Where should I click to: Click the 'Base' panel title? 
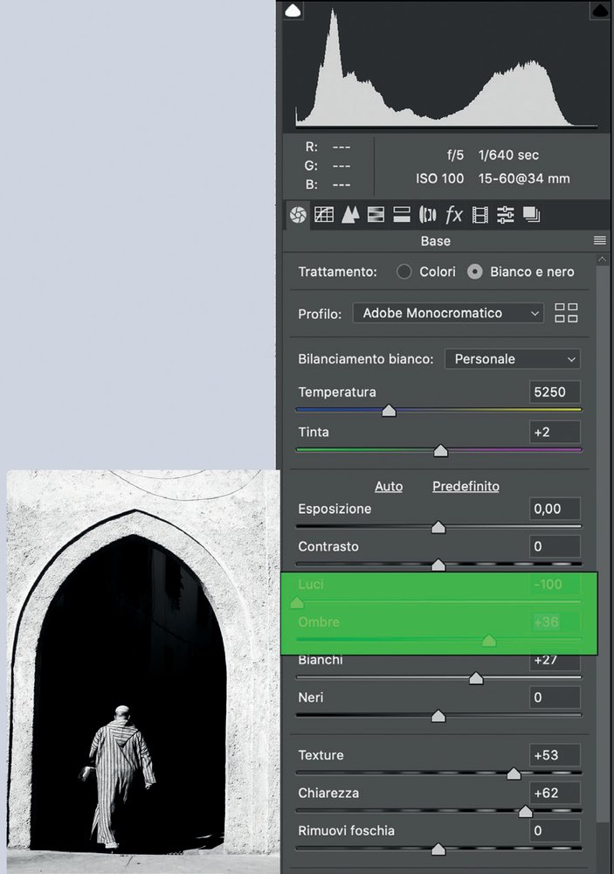436,241
